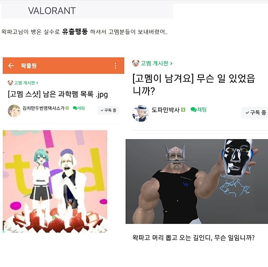Click the chat bubble icon next to 김치만두번영택사스가
Viewport: 268px width, 267px height.
(75, 108)
